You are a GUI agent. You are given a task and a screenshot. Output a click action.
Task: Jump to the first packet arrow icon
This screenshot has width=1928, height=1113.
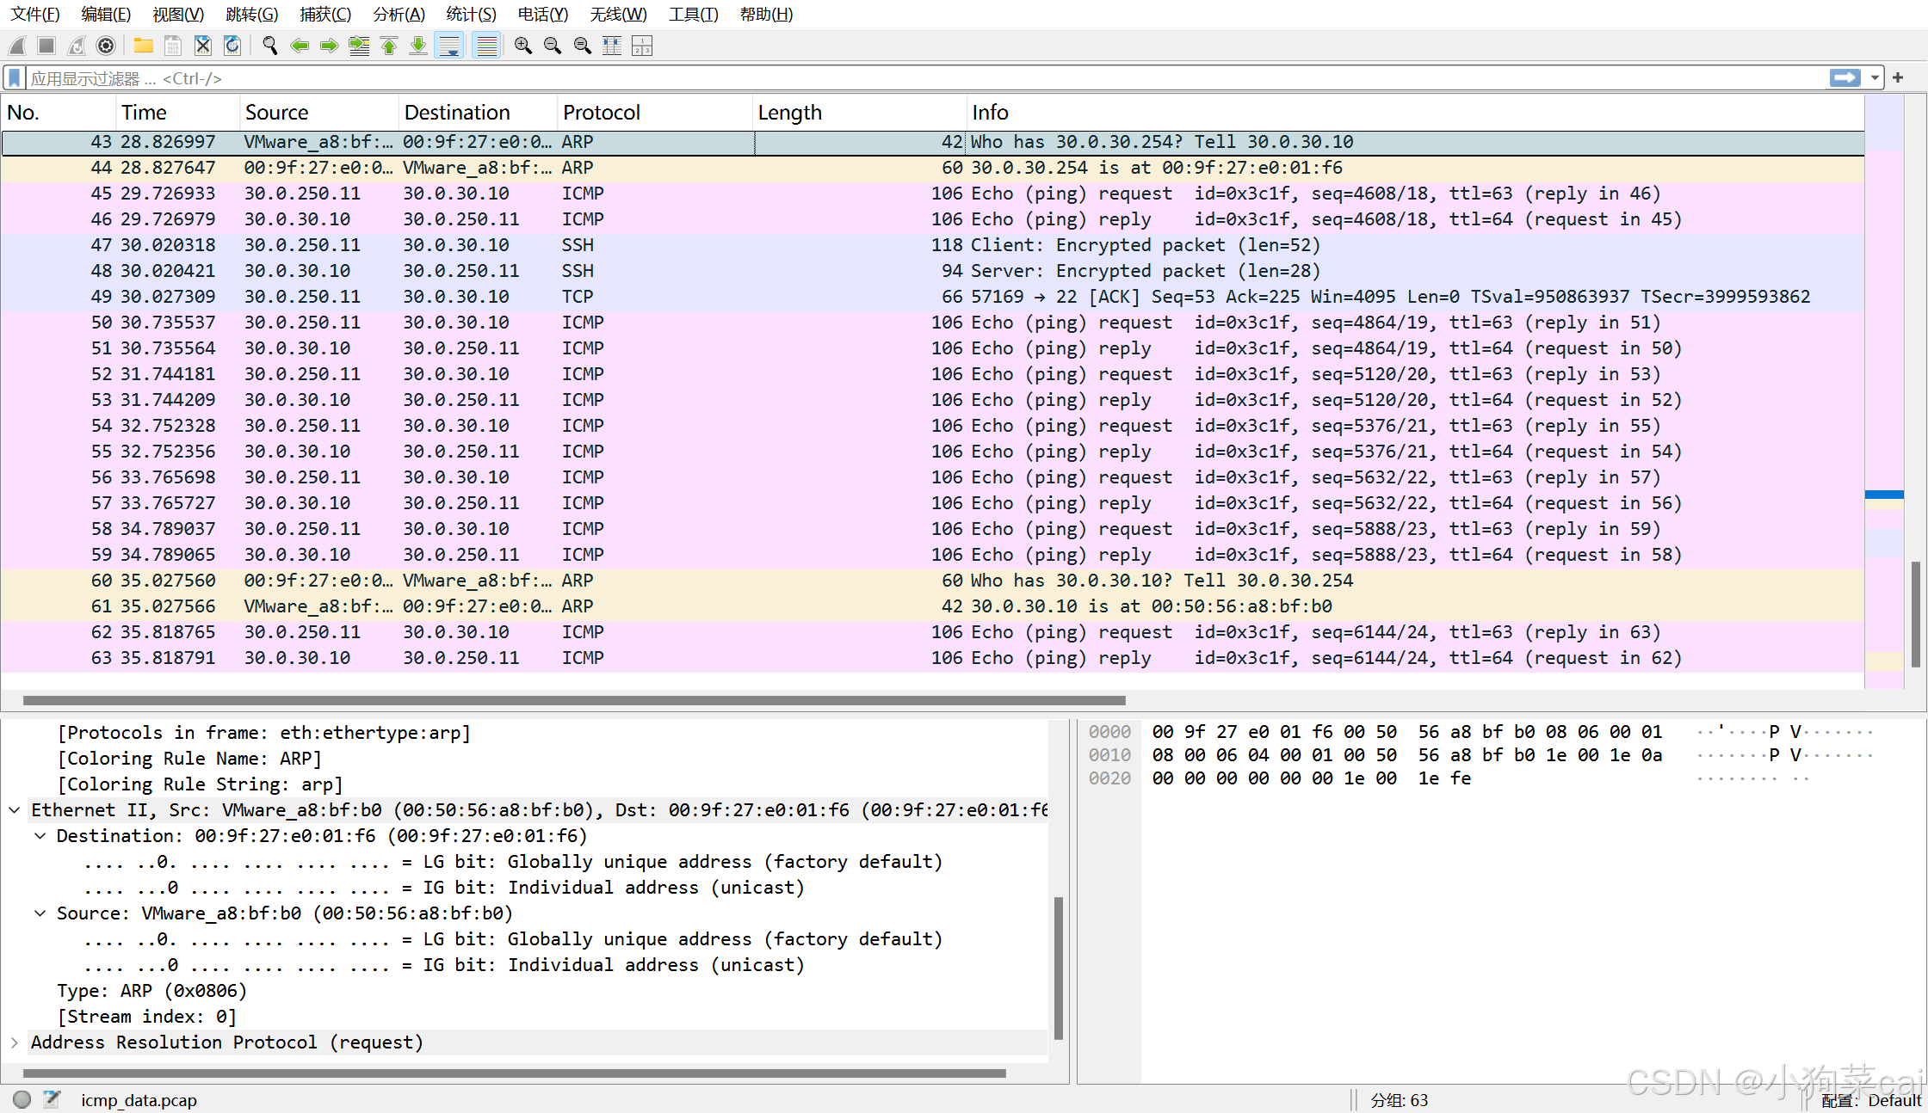click(x=389, y=46)
